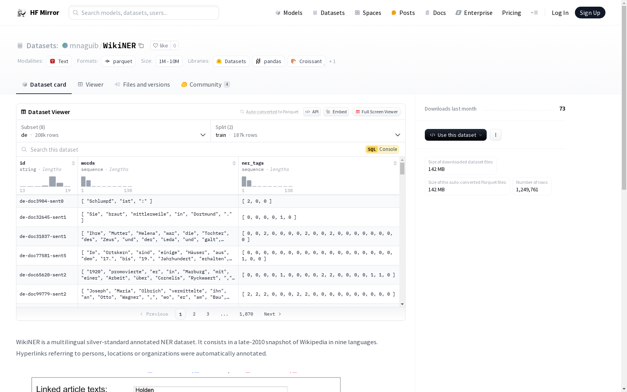Screen dimensions: 627x392
Task: Open the Pricing page link
Action: (x=511, y=13)
